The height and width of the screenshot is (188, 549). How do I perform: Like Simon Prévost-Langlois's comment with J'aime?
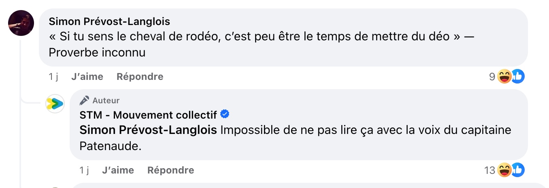coord(87,77)
